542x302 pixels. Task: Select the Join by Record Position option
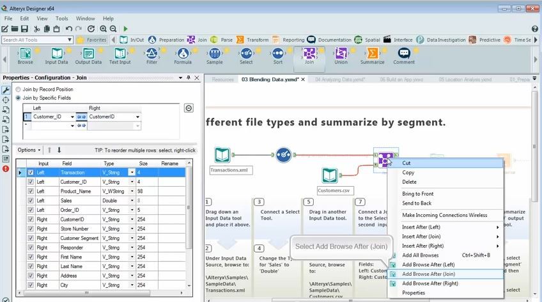point(19,90)
